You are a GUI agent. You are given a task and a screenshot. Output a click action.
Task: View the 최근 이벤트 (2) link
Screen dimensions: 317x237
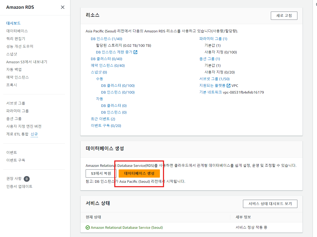(103, 119)
